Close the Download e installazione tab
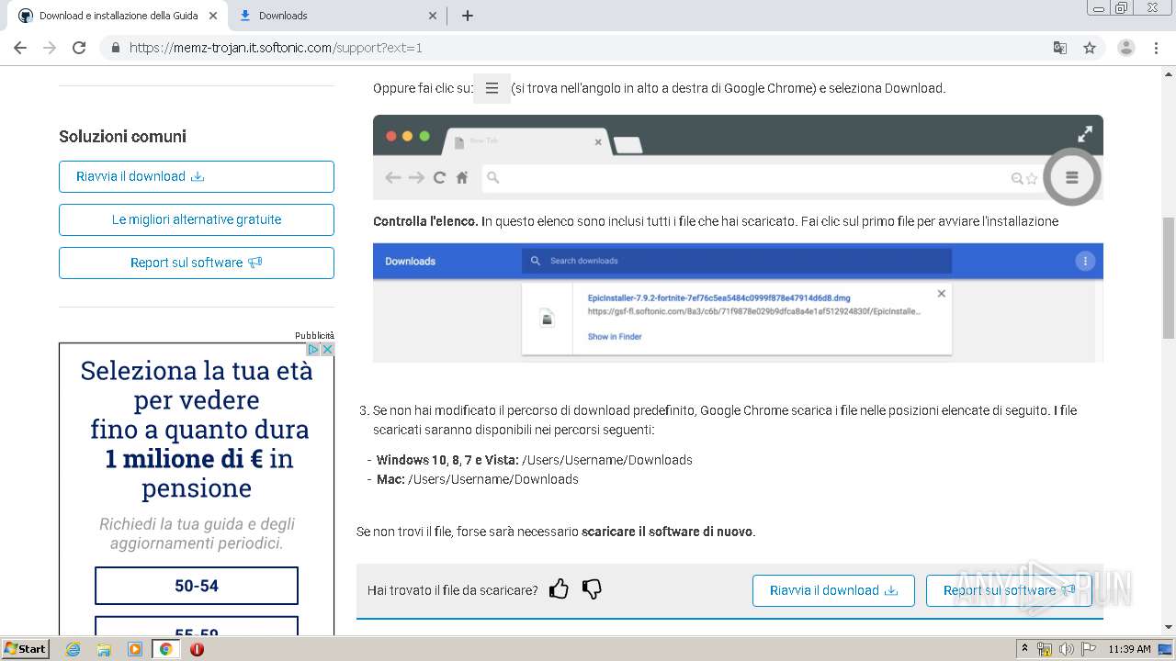This screenshot has width=1176, height=661. tap(214, 16)
